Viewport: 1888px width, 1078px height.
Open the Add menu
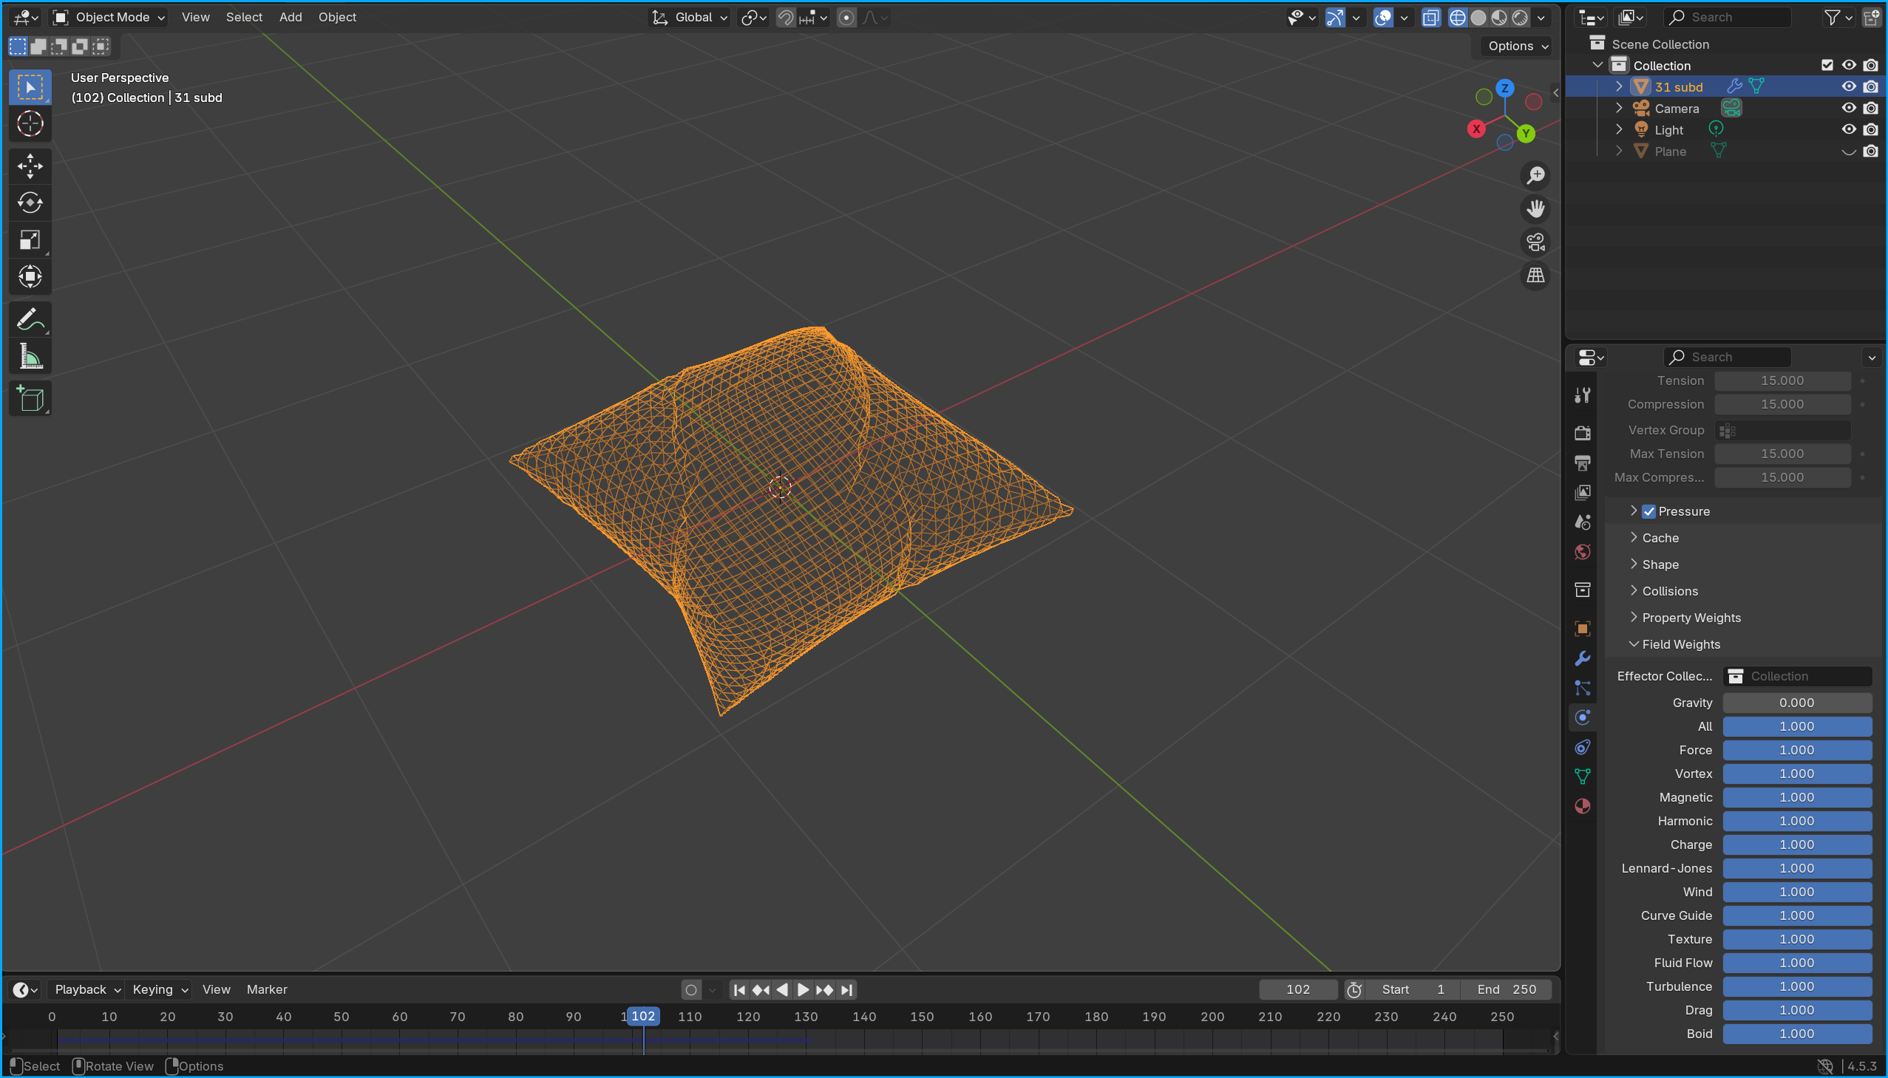point(291,17)
